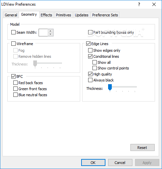Click the help question mark icon
This screenshot has height=169, width=162.
(x=139, y=4)
